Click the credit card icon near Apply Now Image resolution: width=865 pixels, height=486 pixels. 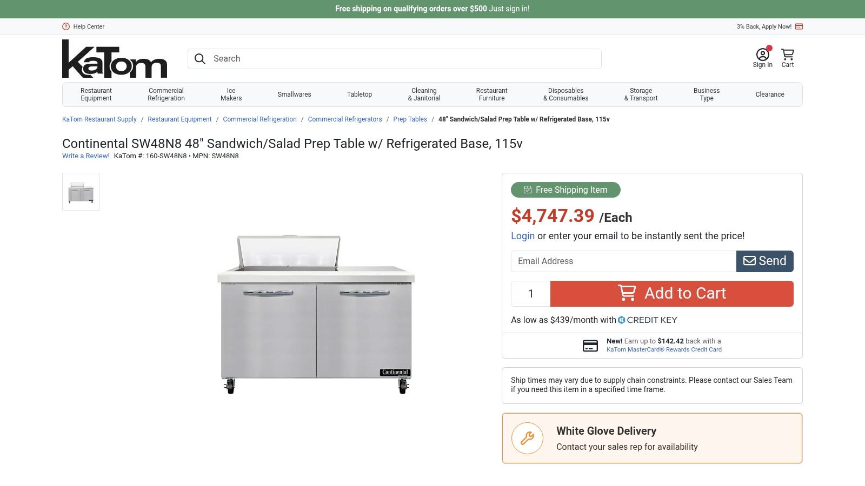coord(799,26)
